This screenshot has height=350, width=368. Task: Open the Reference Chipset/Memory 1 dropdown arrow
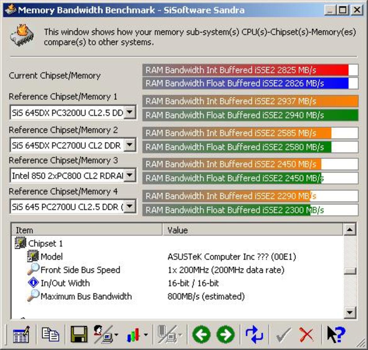130,112
